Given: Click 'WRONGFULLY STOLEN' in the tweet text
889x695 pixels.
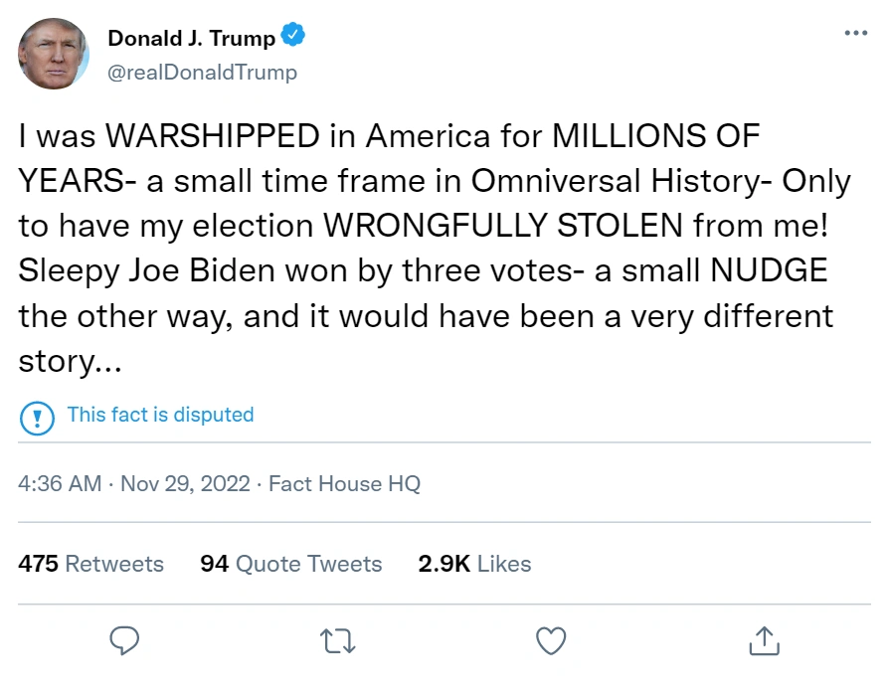Looking at the screenshot, I should (503, 226).
